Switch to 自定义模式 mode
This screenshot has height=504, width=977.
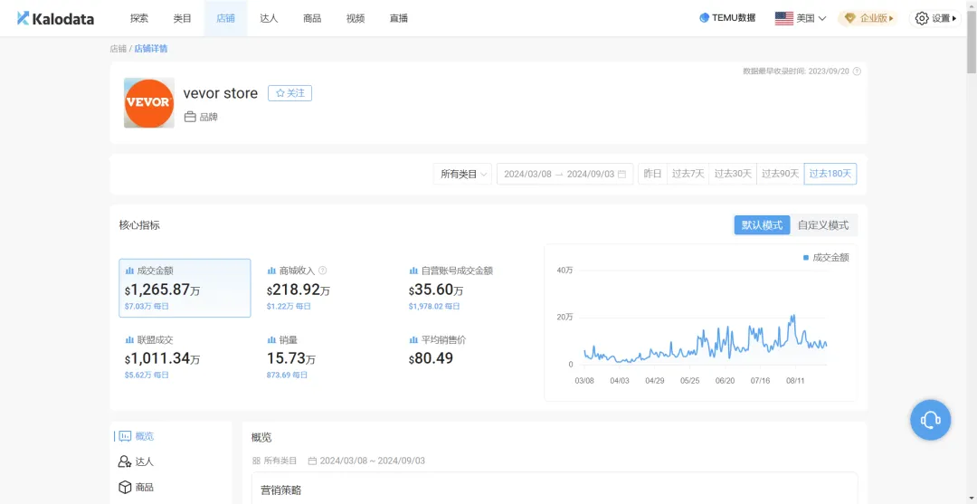tap(823, 225)
